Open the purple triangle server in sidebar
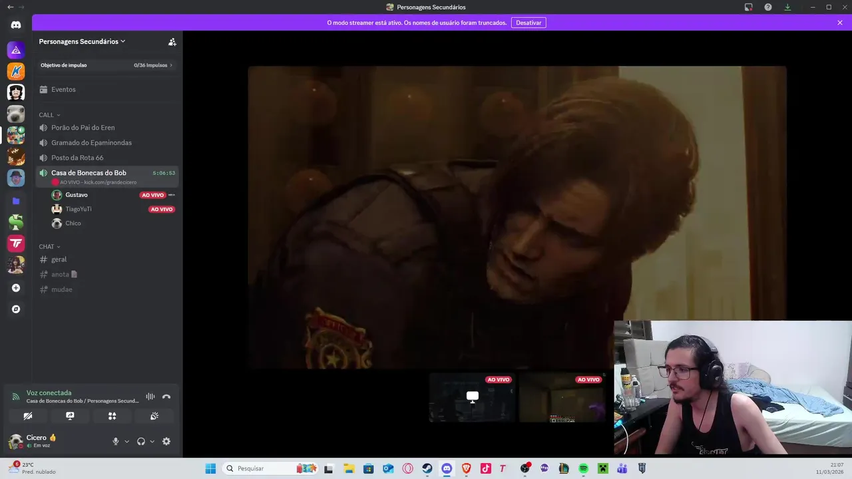 tap(16, 50)
